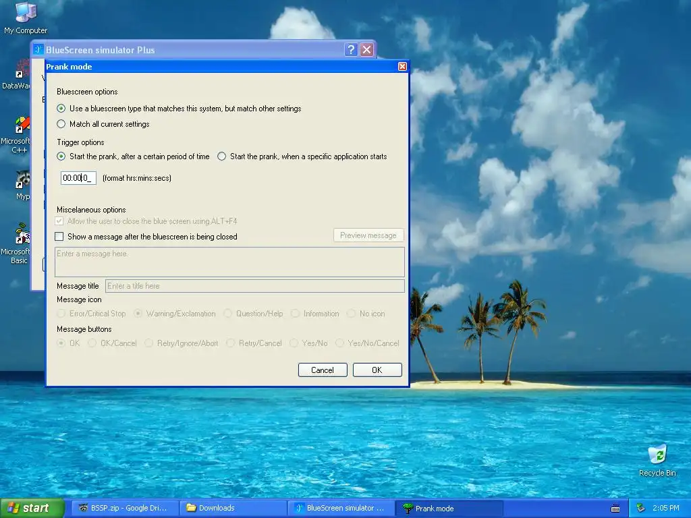Select bluescreen type that matches this system
Image resolution: width=691 pixels, height=518 pixels.
(x=61, y=109)
